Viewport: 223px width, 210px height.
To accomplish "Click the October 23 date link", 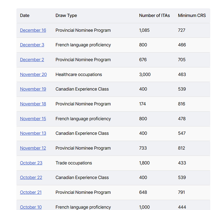I will tap(31, 163).
